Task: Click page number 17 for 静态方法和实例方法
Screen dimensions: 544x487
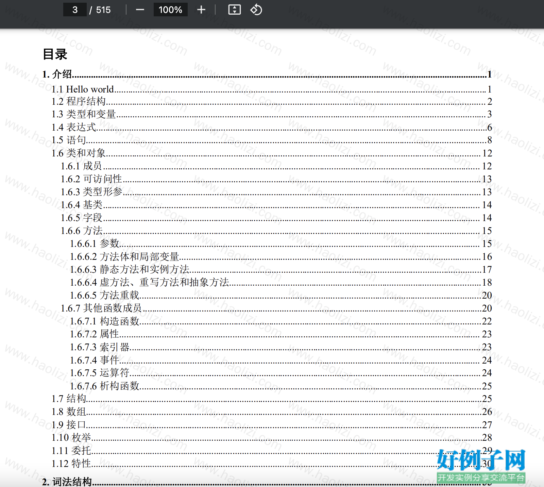Action: [x=487, y=269]
